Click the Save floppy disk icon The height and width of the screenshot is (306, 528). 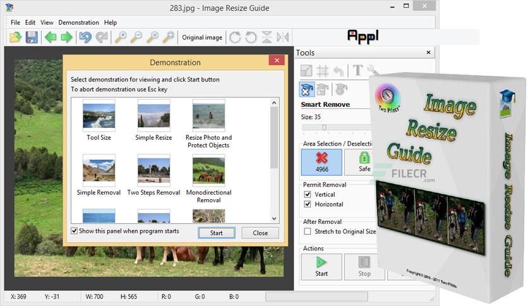pyautogui.click(x=32, y=37)
